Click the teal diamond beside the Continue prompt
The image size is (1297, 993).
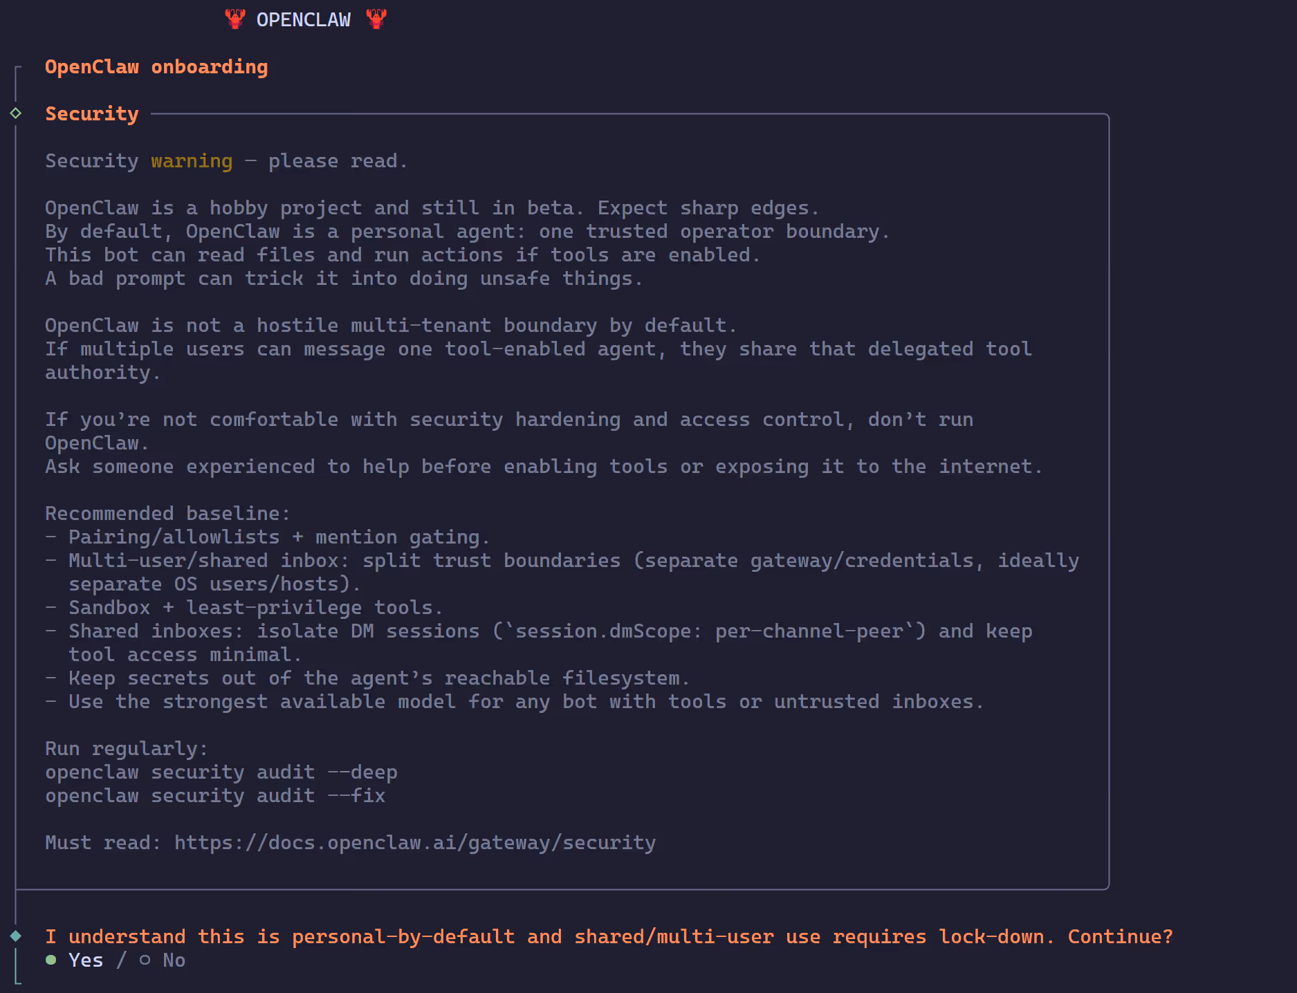(16, 936)
